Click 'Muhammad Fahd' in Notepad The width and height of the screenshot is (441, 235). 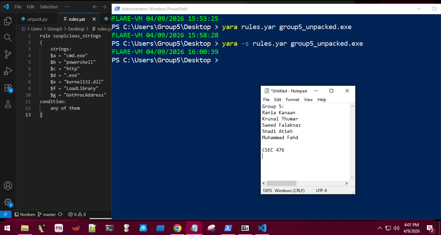point(280,137)
